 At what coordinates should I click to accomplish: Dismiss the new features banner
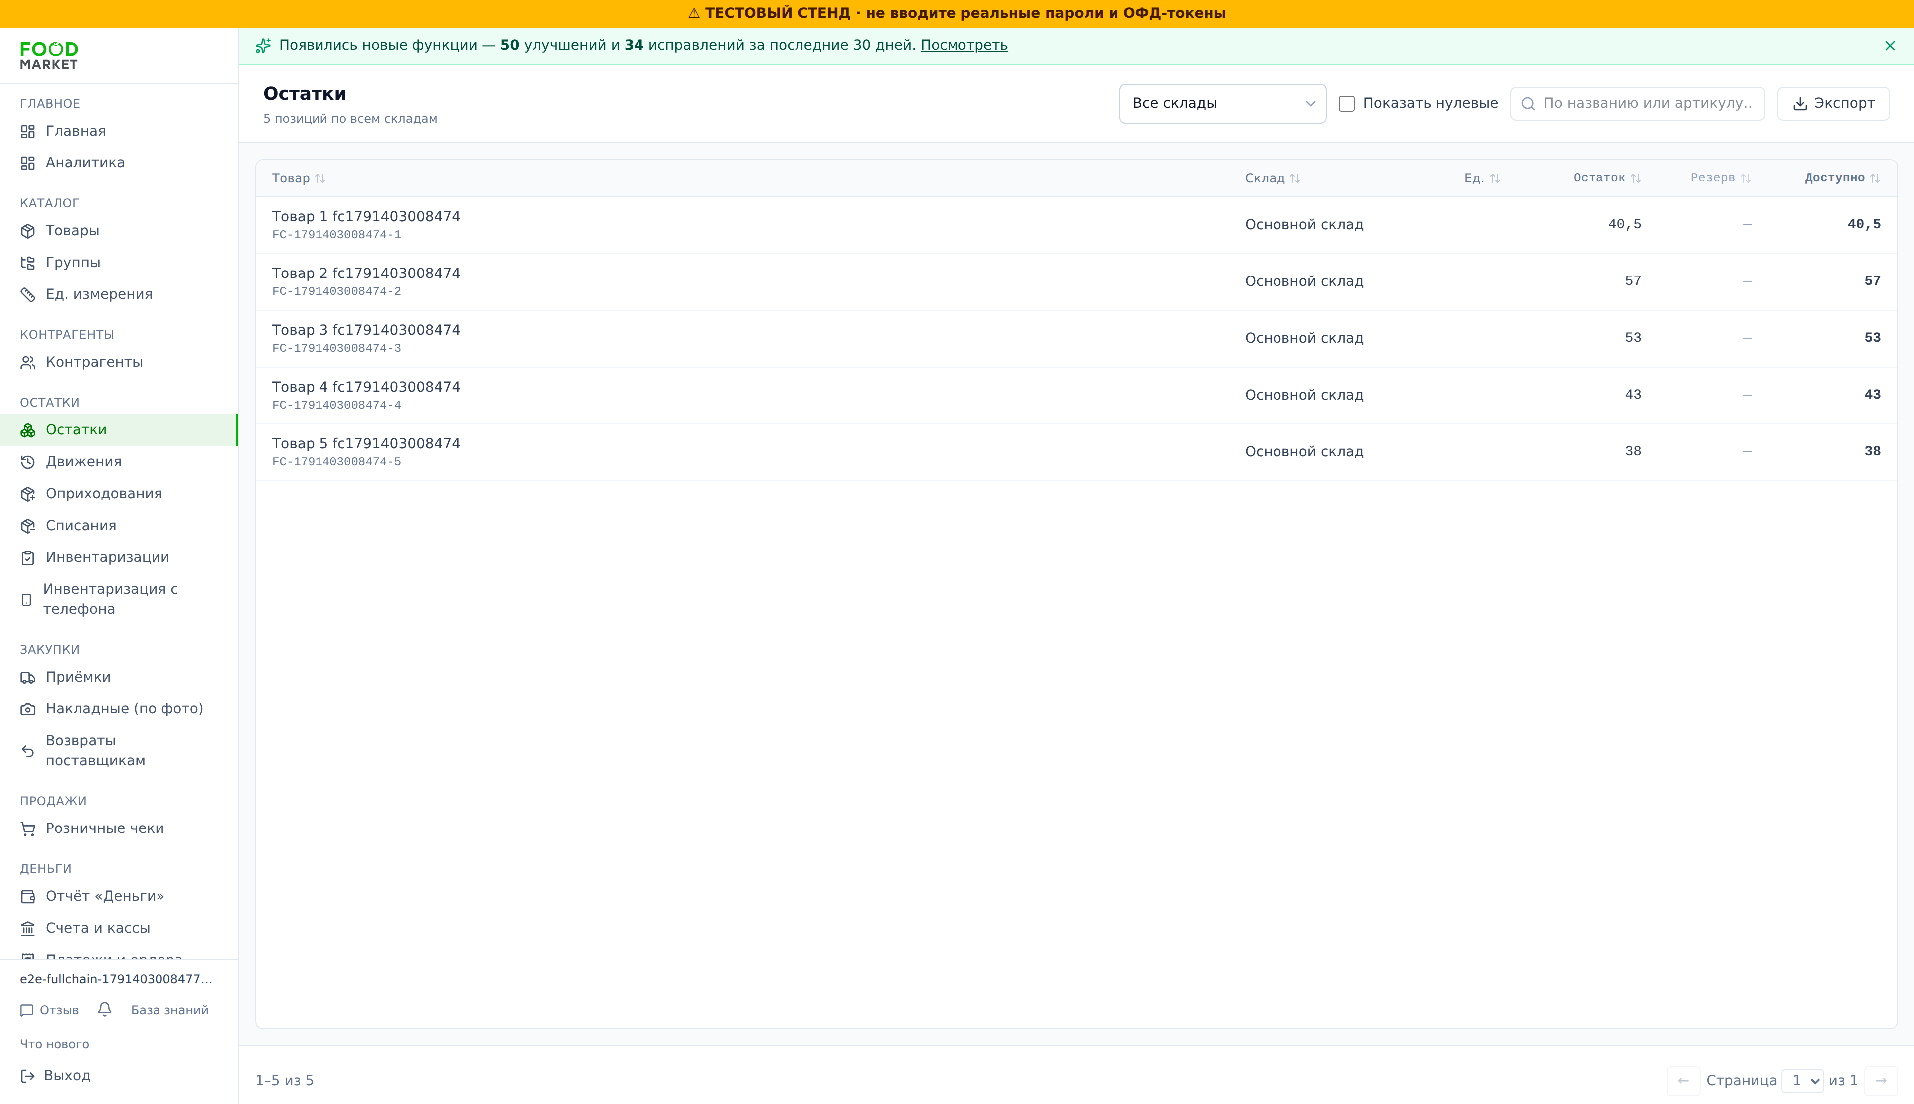tap(1890, 46)
